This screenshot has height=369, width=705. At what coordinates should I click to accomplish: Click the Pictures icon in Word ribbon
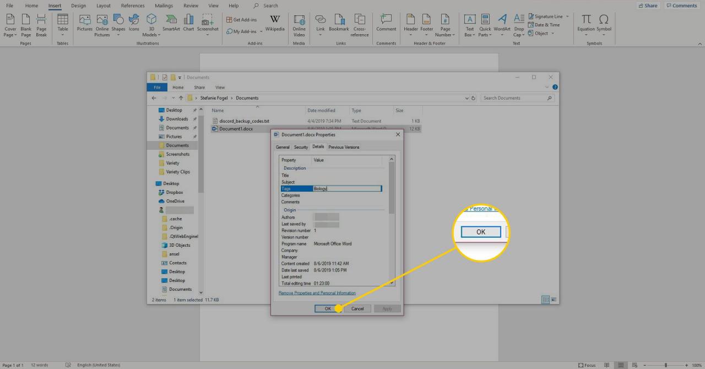(85, 23)
